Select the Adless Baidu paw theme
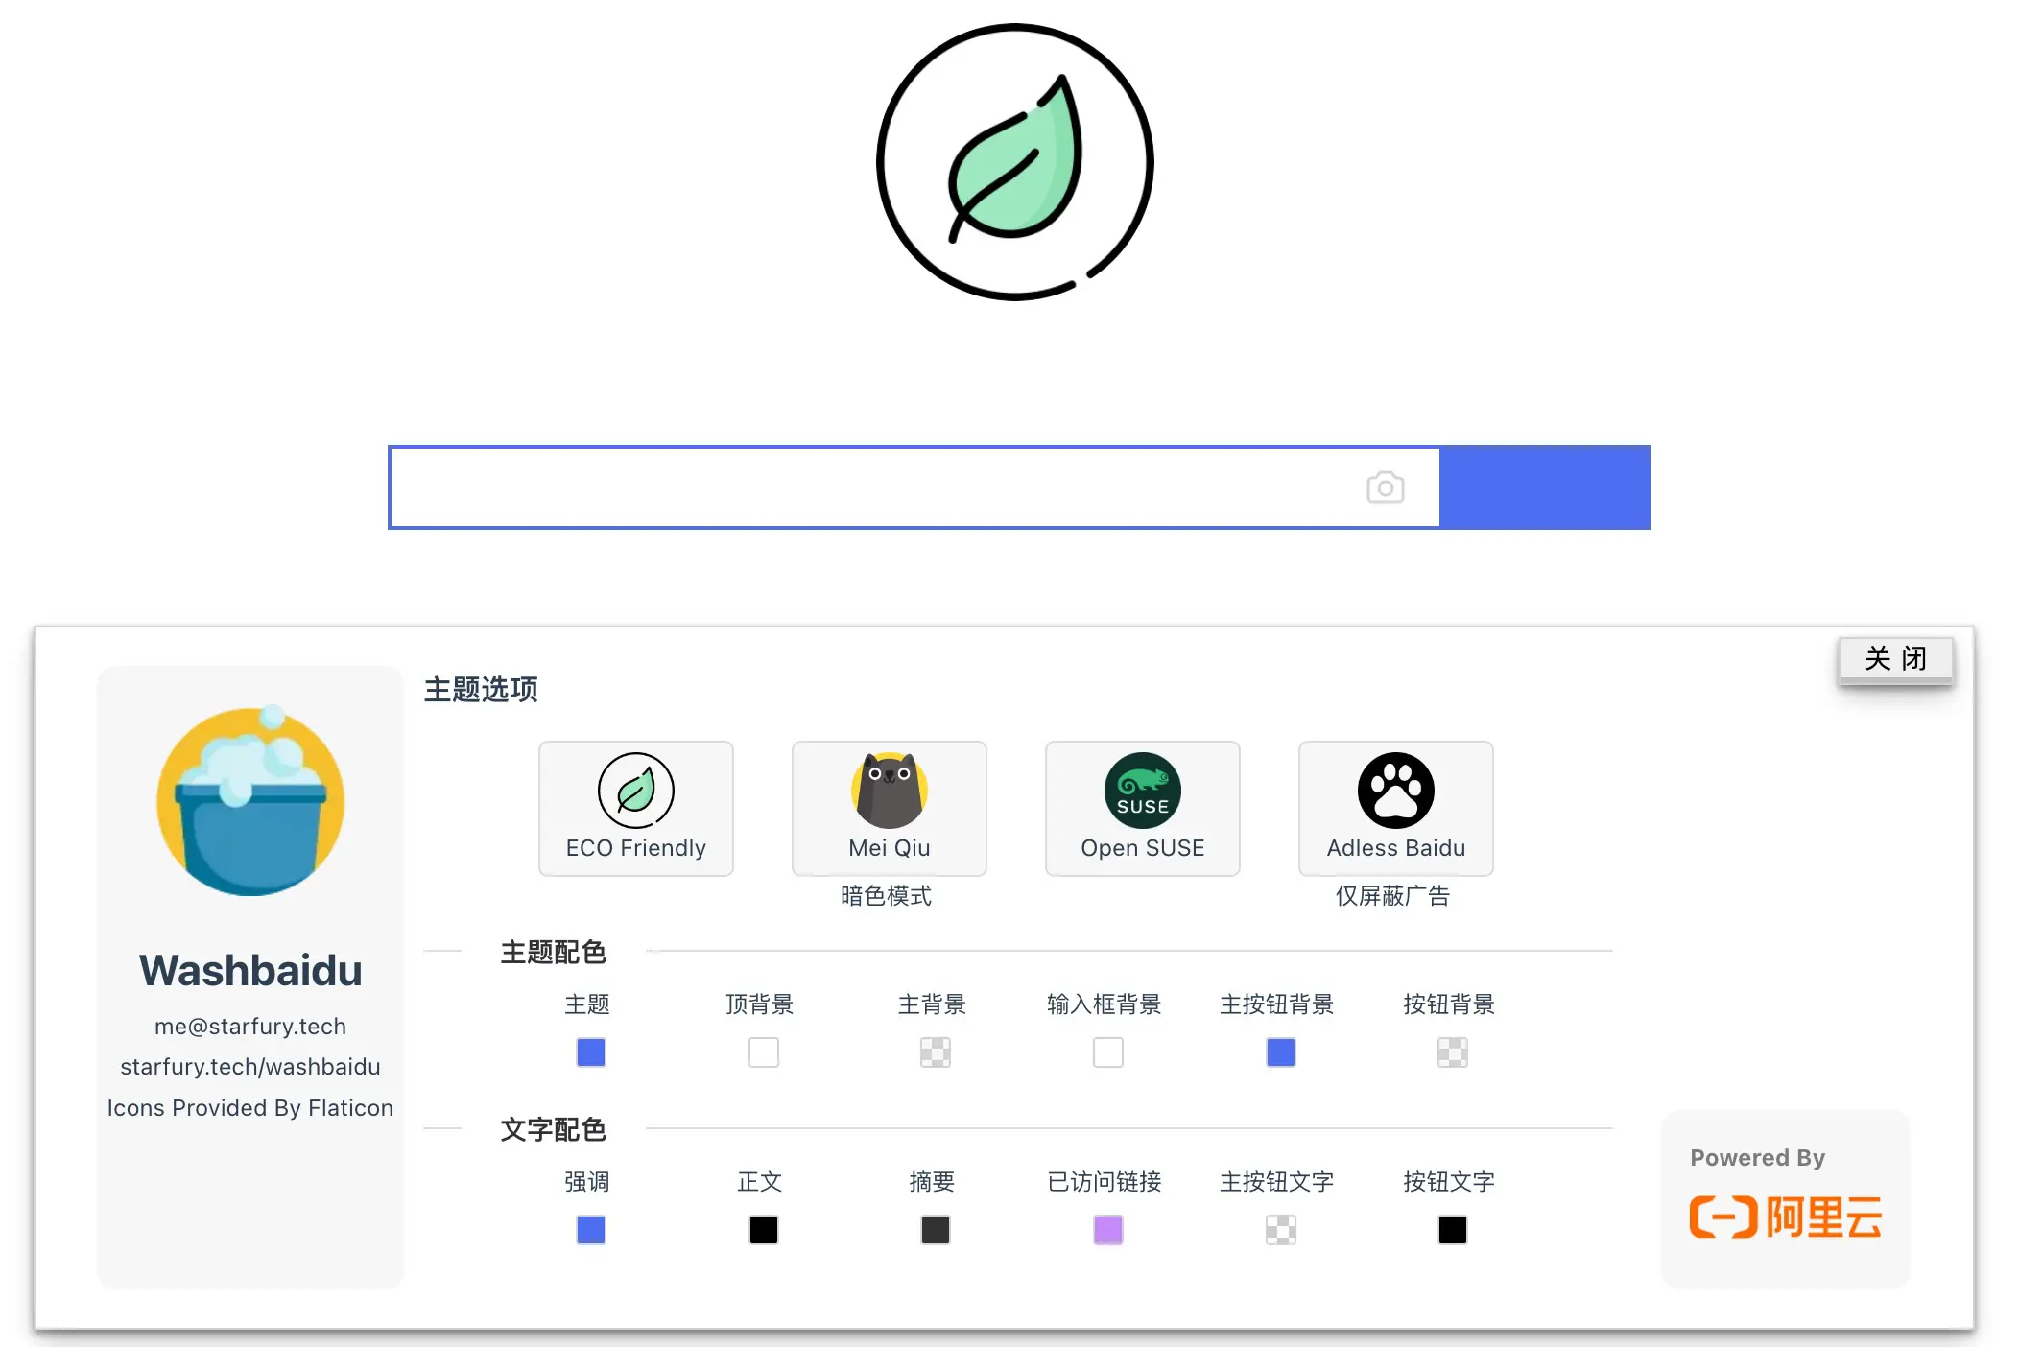 click(x=1395, y=791)
